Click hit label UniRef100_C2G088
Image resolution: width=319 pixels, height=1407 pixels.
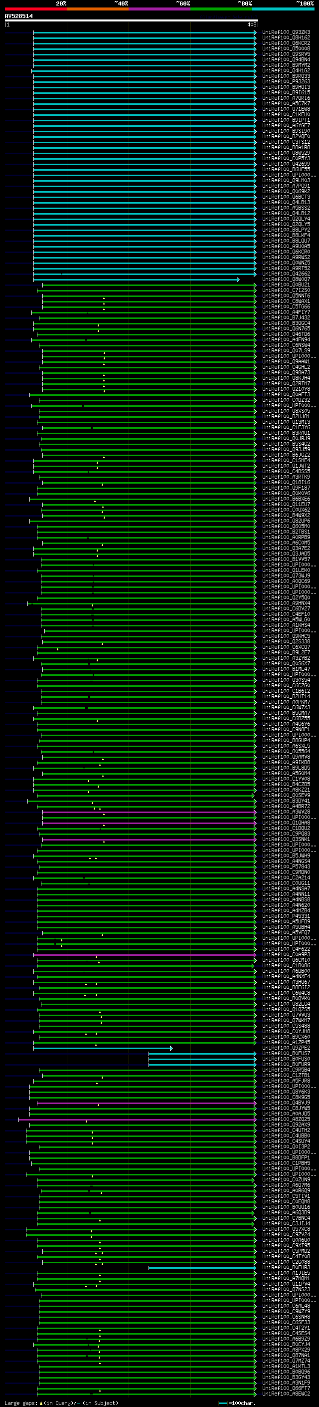(286, 1262)
